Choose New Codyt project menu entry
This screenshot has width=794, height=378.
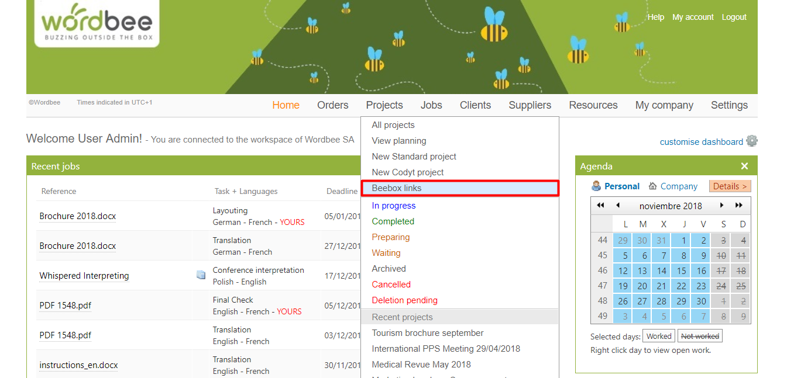pos(408,172)
